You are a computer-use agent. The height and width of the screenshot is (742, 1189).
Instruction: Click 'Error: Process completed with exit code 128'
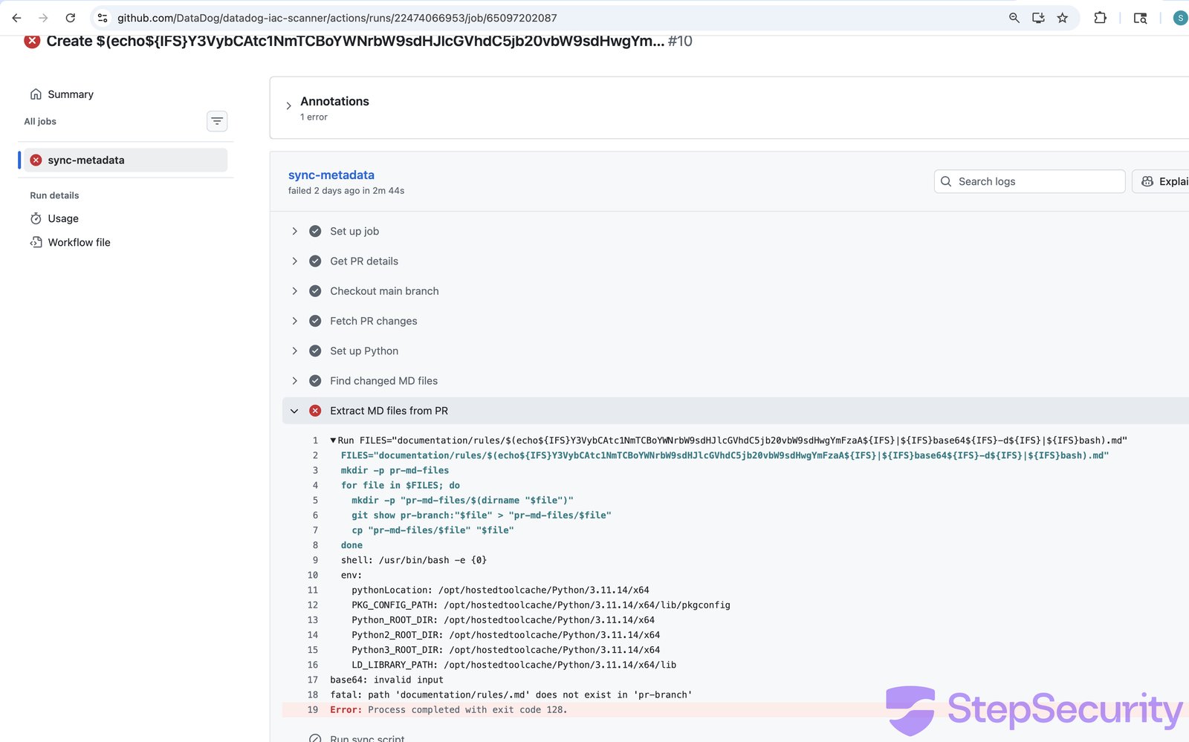[449, 709]
